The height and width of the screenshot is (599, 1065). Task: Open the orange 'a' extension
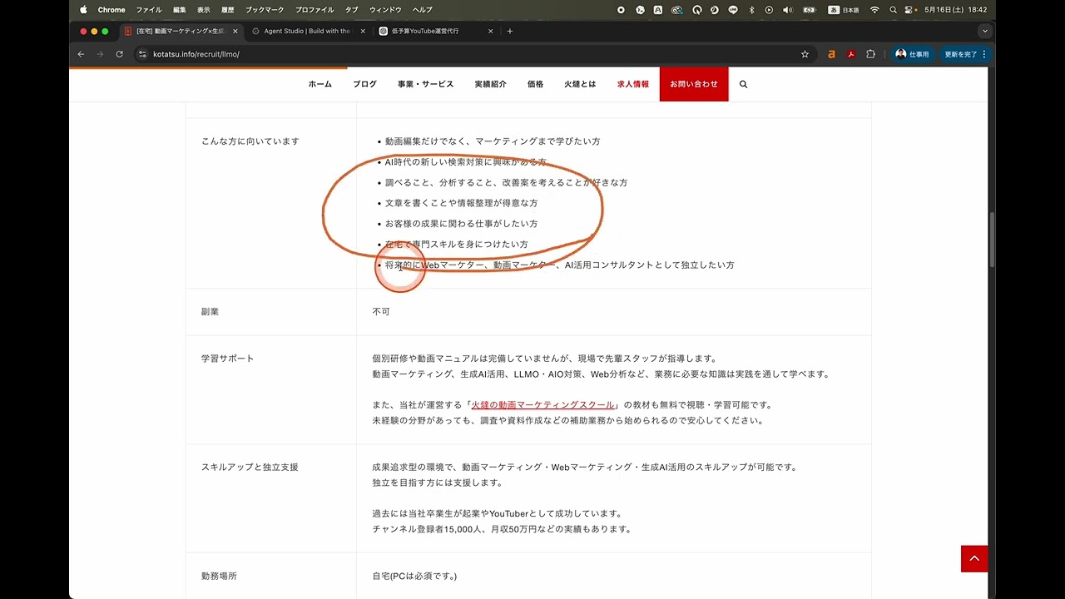(831, 54)
